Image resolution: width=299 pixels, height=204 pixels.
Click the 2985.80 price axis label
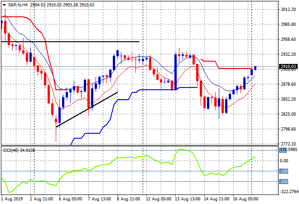(x=288, y=24)
